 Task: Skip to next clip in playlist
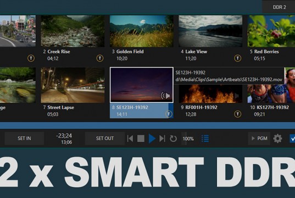[162, 139]
